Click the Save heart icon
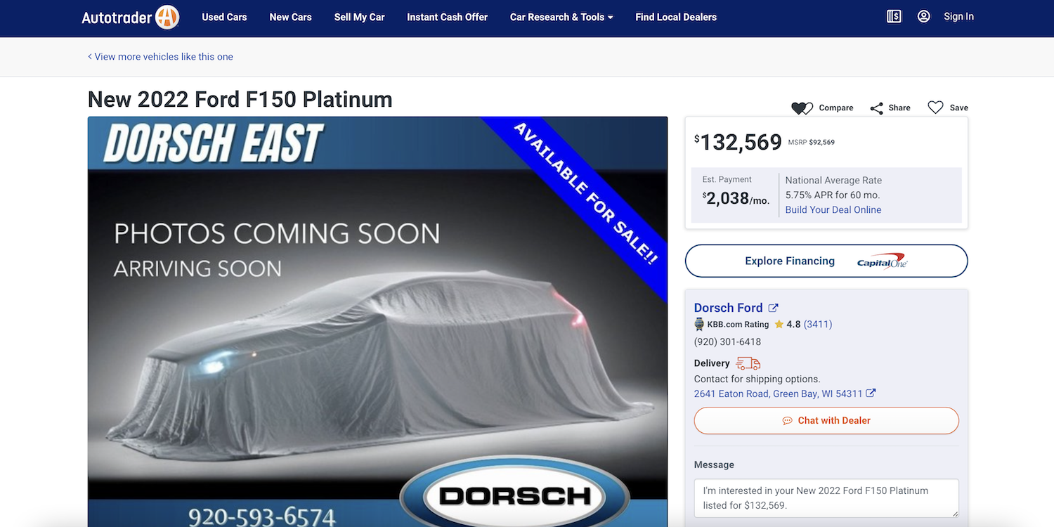1054x527 pixels. click(x=935, y=108)
